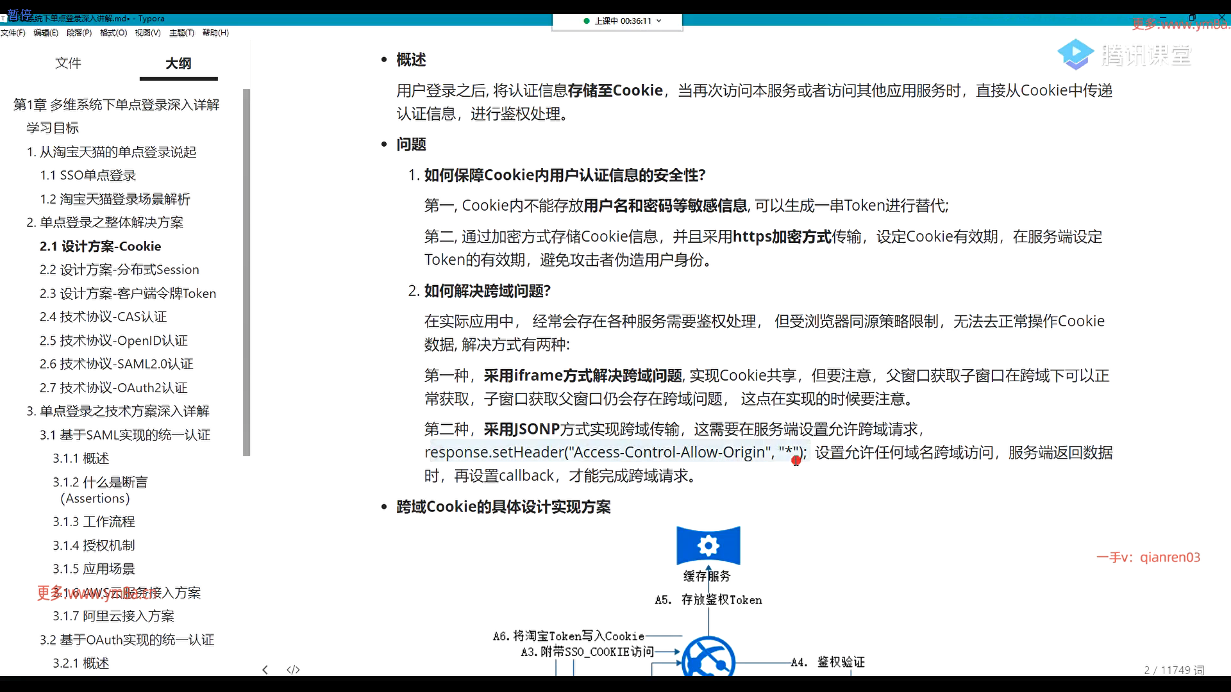Go to 1.1 SSO单点登录 outline item
Screen dimensions: 1231x692
(x=88, y=176)
